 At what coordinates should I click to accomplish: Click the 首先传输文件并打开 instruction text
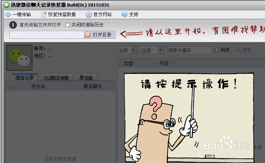pyautogui.click(x=40, y=25)
